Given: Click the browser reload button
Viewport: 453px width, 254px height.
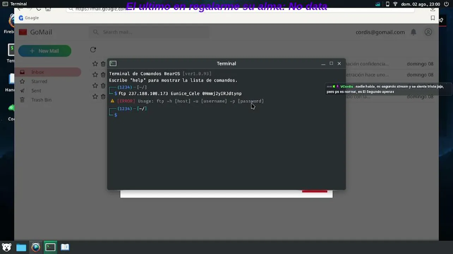Looking at the screenshot, I should (38, 9).
